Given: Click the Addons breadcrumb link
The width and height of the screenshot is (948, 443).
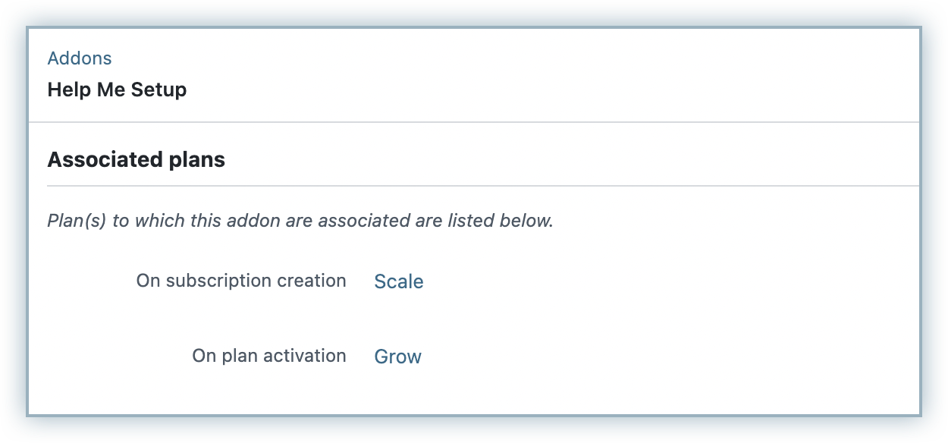Looking at the screenshot, I should [x=79, y=58].
